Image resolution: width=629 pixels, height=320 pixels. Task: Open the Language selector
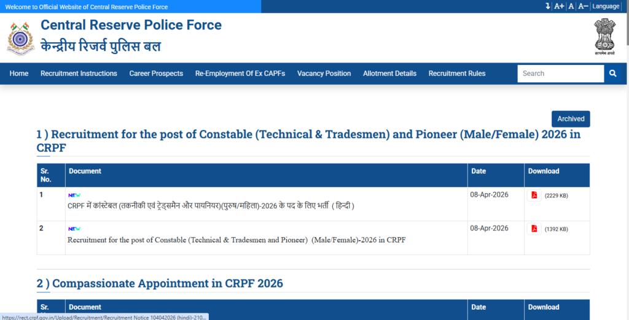[x=606, y=6]
